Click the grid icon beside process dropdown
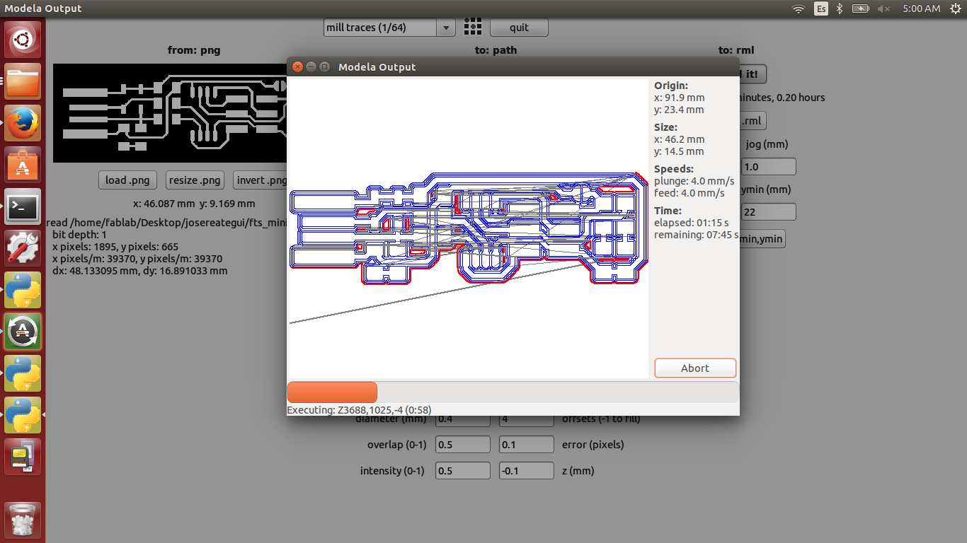Image resolution: width=967 pixels, height=543 pixels. click(473, 28)
